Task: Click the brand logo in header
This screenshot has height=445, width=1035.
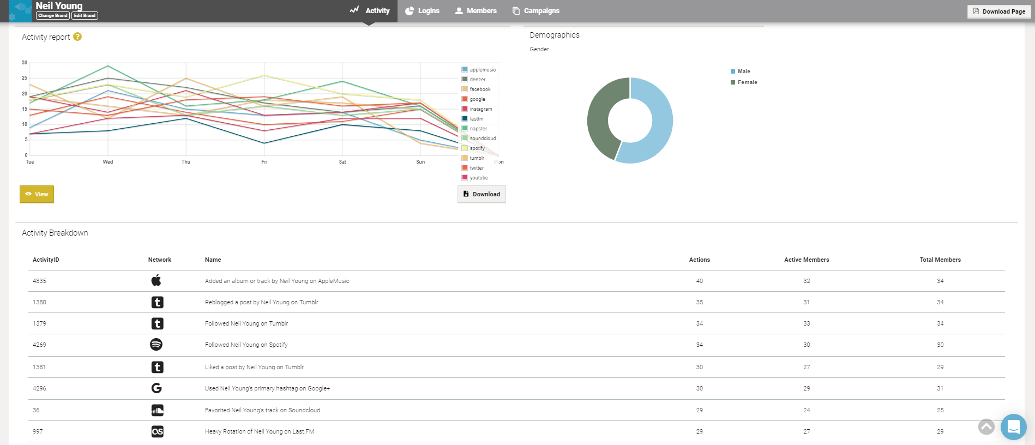Action: (20, 11)
